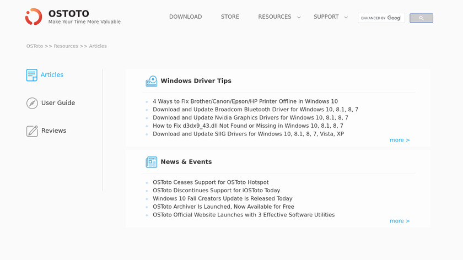Click the Articles breadcrumb link
Image resolution: width=463 pixels, height=260 pixels.
(98, 46)
